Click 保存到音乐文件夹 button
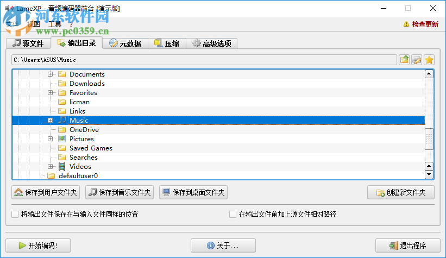 pos(120,192)
